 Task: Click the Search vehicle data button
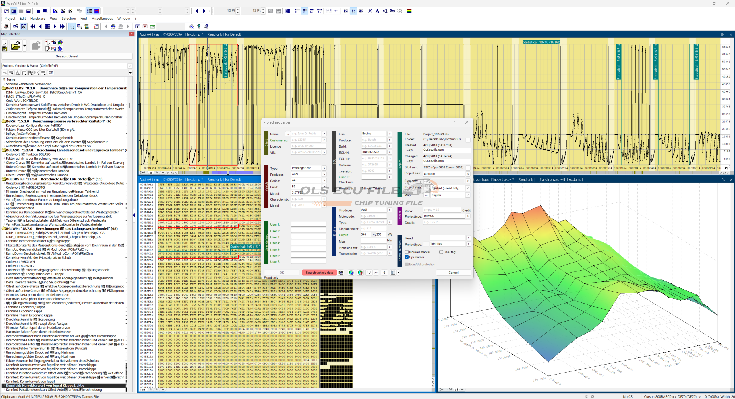point(319,273)
